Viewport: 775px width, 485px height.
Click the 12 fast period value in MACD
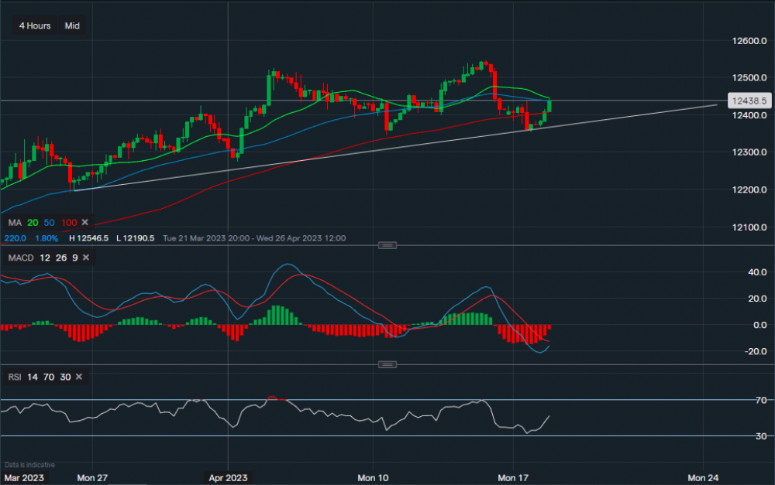click(45, 257)
